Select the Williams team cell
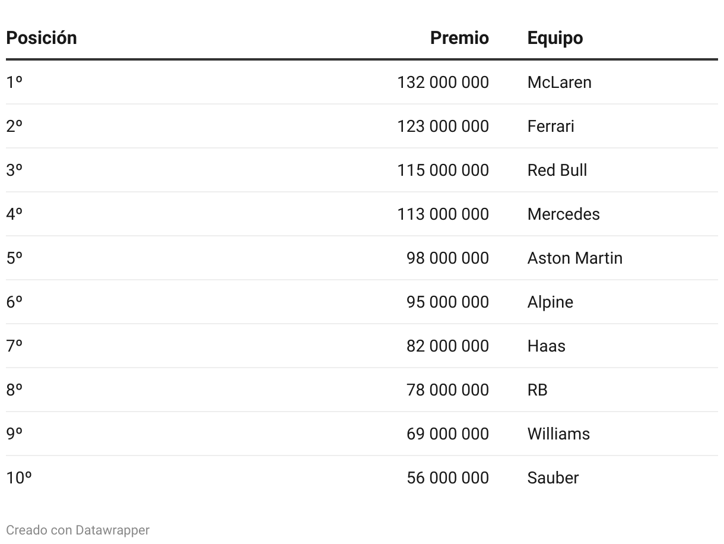The image size is (724, 544). tap(558, 434)
